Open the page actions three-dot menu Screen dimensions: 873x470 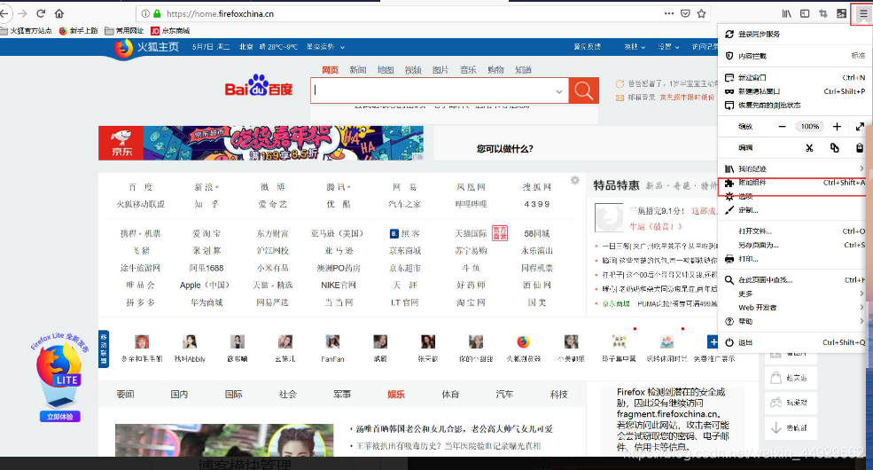[668, 13]
